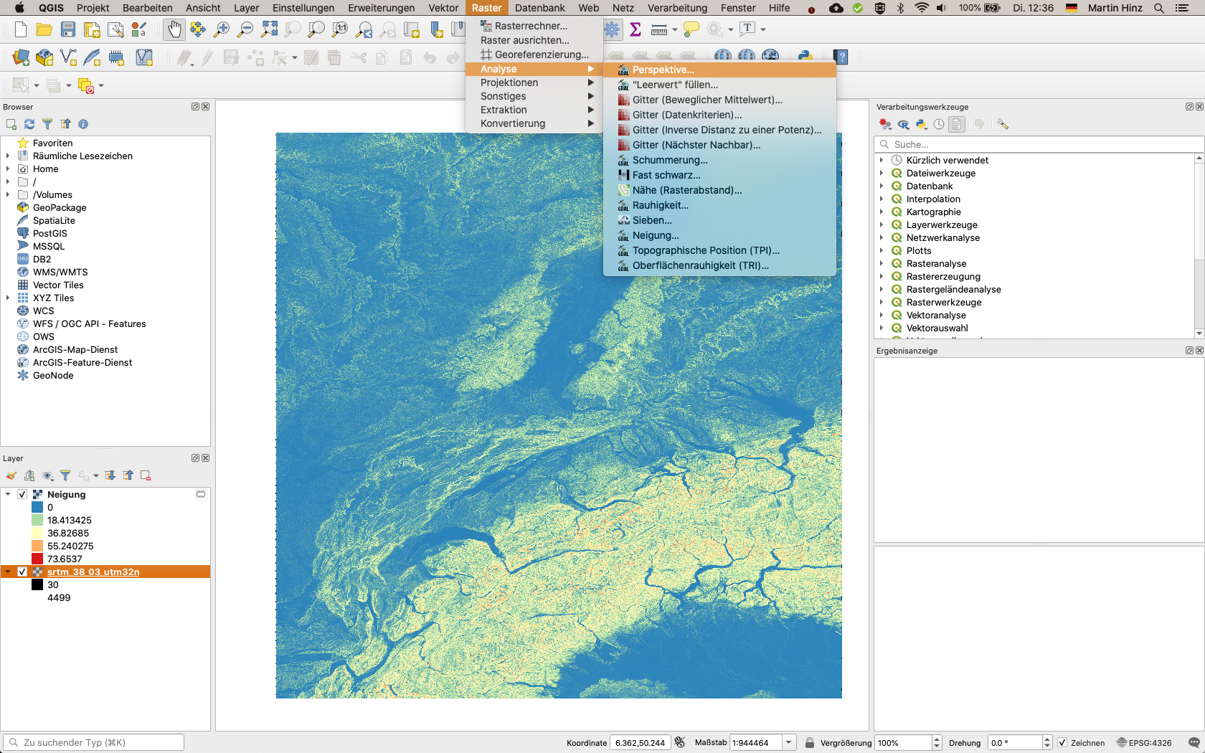The height and width of the screenshot is (753, 1205).
Task: Open the processing History clock icon
Action: tap(939, 124)
